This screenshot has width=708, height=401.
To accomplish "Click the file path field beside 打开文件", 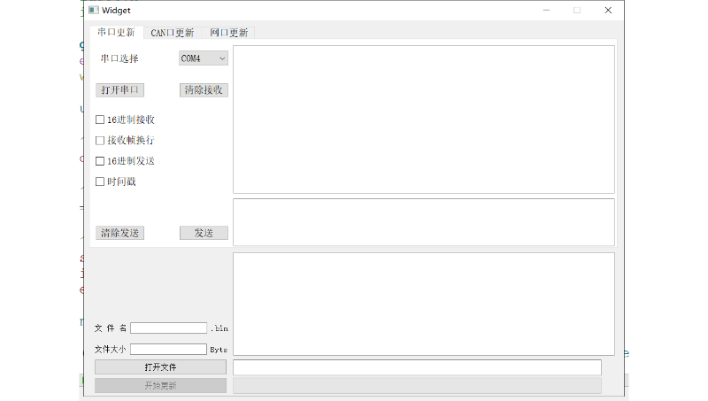I will pyautogui.click(x=417, y=367).
